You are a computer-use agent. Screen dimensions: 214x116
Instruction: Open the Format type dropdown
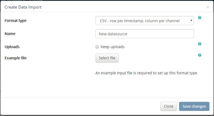(145, 21)
